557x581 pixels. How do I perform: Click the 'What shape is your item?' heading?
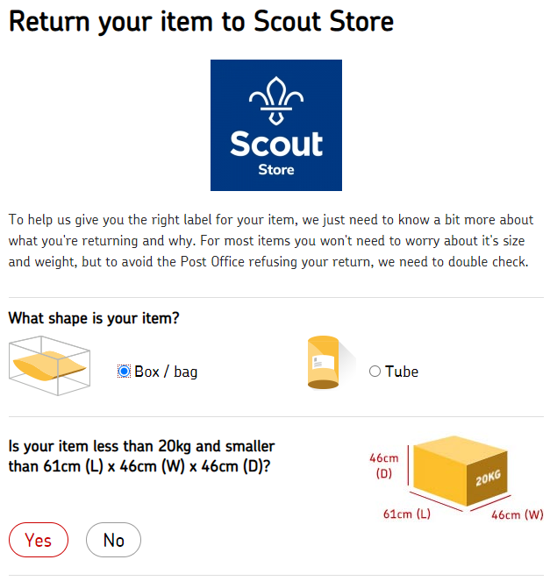click(x=94, y=318)
